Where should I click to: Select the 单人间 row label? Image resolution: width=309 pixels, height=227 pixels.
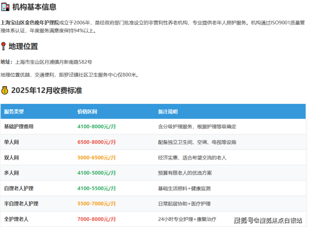tap(11, 142)
